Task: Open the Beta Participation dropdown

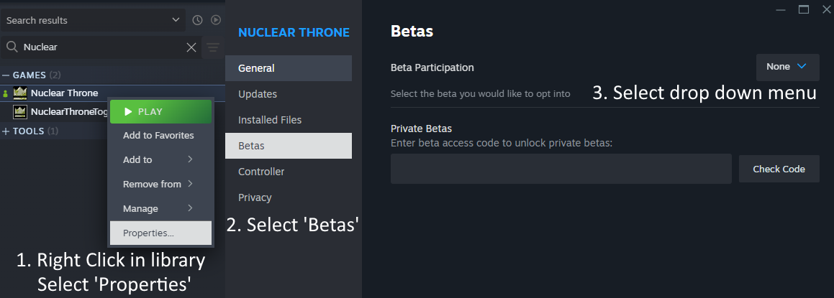Action: click(x=787, y=67)
